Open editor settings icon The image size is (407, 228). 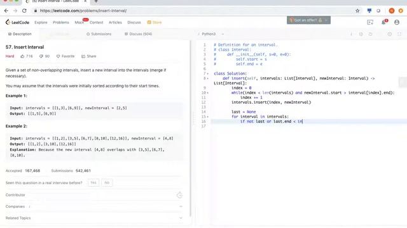[x=390, y=34]
